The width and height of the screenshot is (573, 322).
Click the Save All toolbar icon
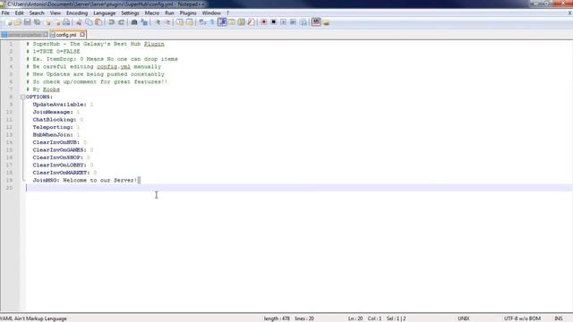(37, 22)
